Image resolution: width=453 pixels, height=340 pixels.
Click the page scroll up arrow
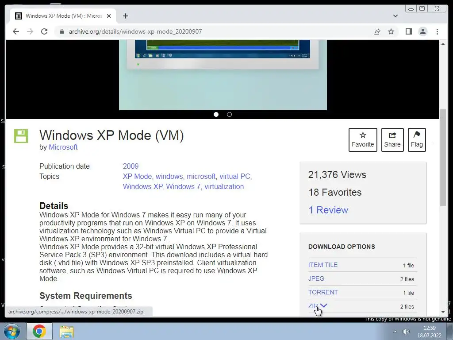pyautogui.click(x=443, y=44)
